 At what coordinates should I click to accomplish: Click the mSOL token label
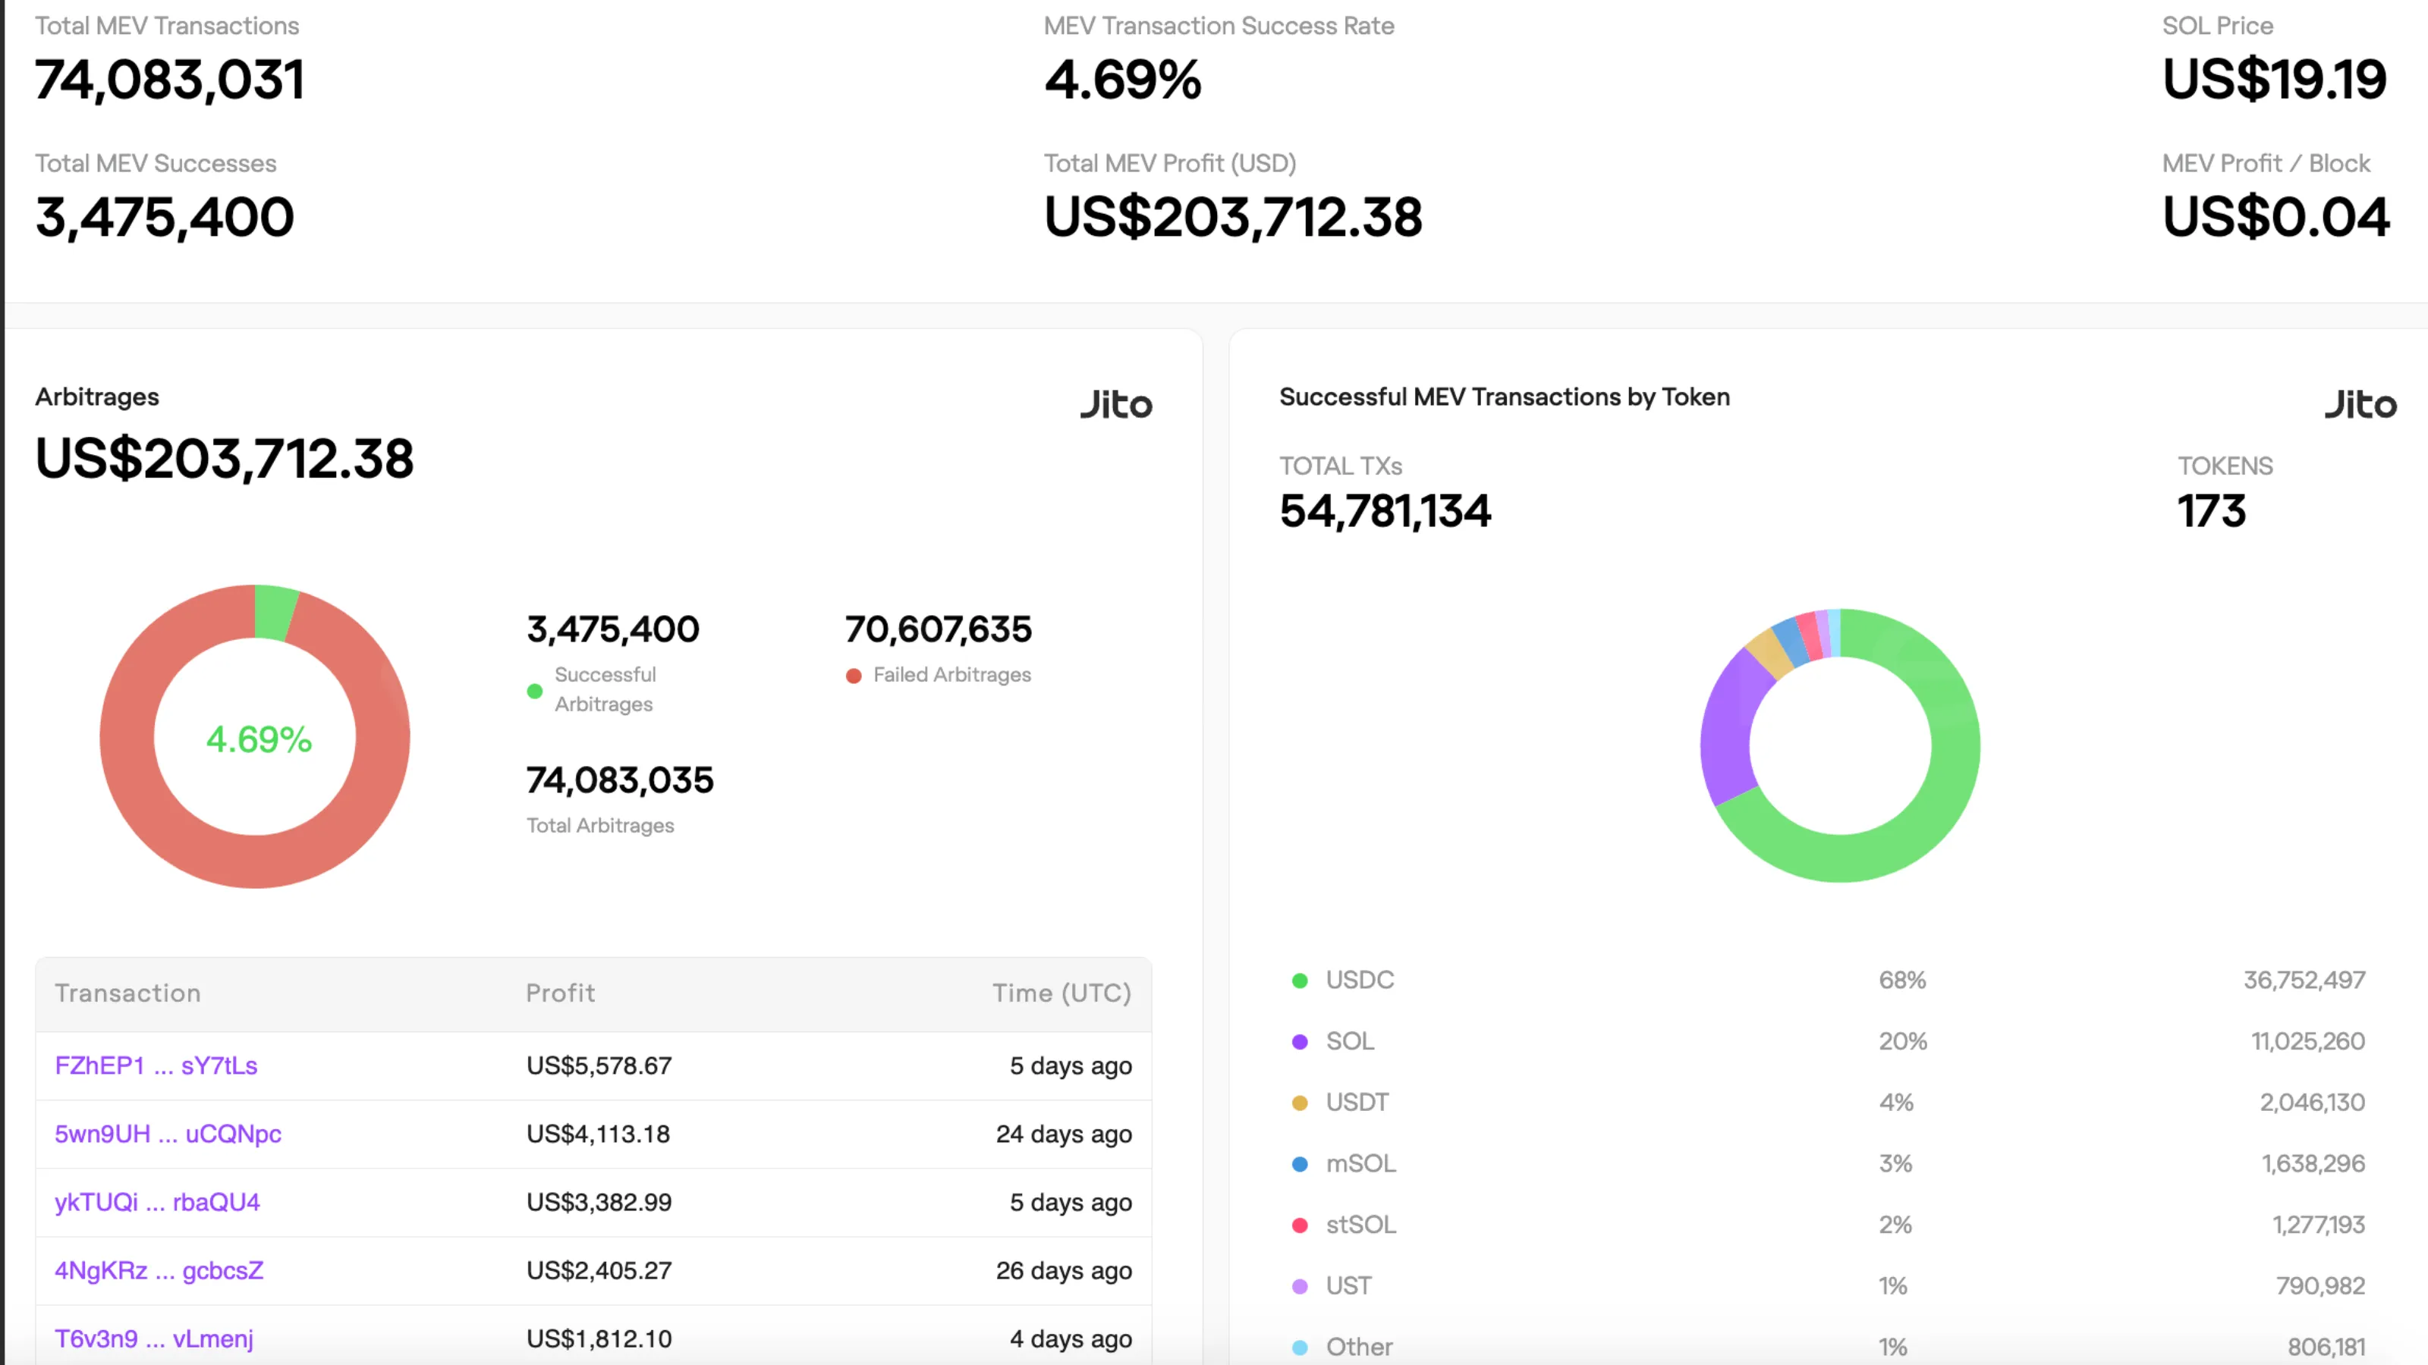click(x=1360, y=1163)
